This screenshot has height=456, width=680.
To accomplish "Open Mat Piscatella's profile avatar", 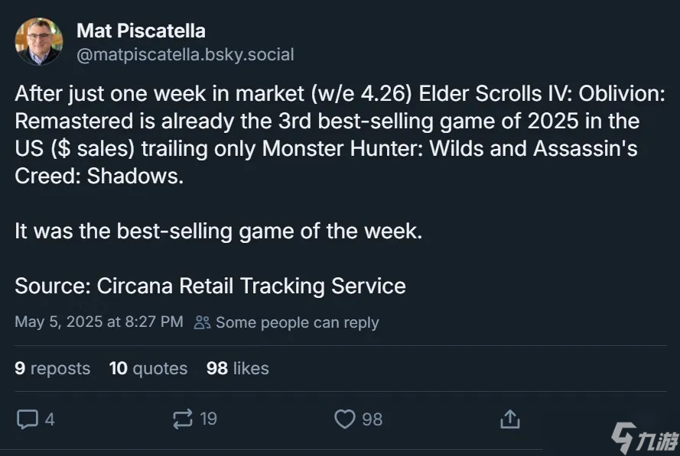I will (x=38, y=41).
